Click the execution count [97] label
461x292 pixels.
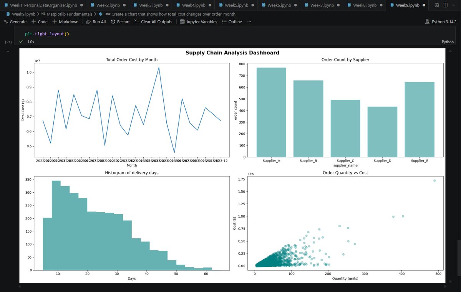click(8, 41)
